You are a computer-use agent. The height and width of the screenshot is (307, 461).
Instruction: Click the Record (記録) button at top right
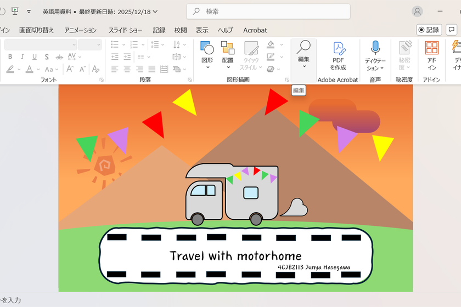point(429,30)
